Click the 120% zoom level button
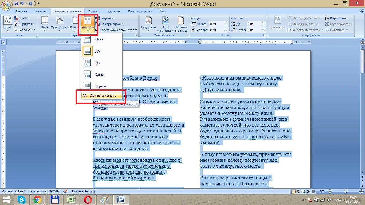The height and width of the screenshot is (205, 365). pos(322,191)
